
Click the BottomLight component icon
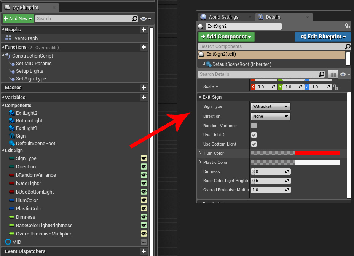[x=12, y=120]
